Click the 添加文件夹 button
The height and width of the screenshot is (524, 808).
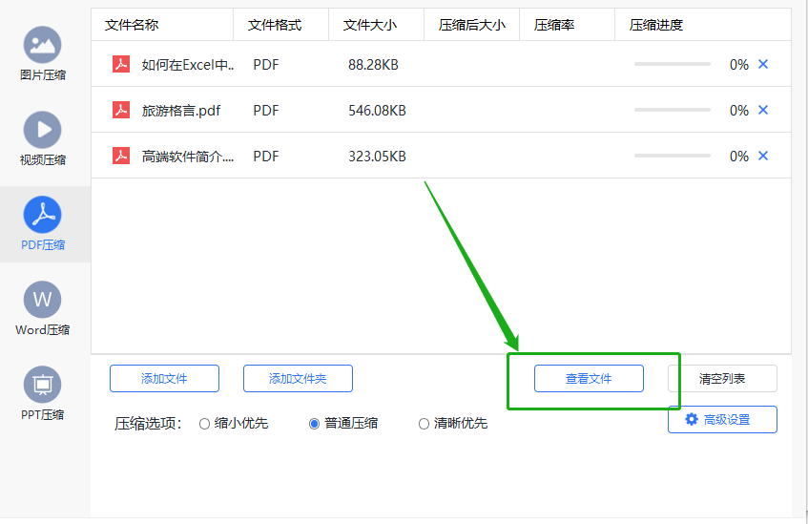298,379
